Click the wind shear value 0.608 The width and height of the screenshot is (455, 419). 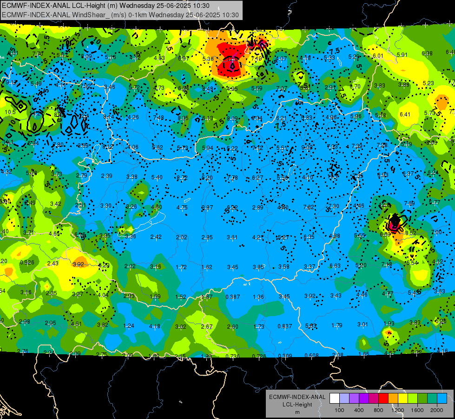click(x=312, y=355)
